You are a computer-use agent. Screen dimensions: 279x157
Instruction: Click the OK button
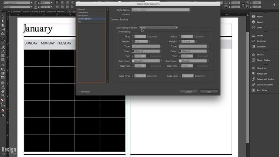(209, 92)
